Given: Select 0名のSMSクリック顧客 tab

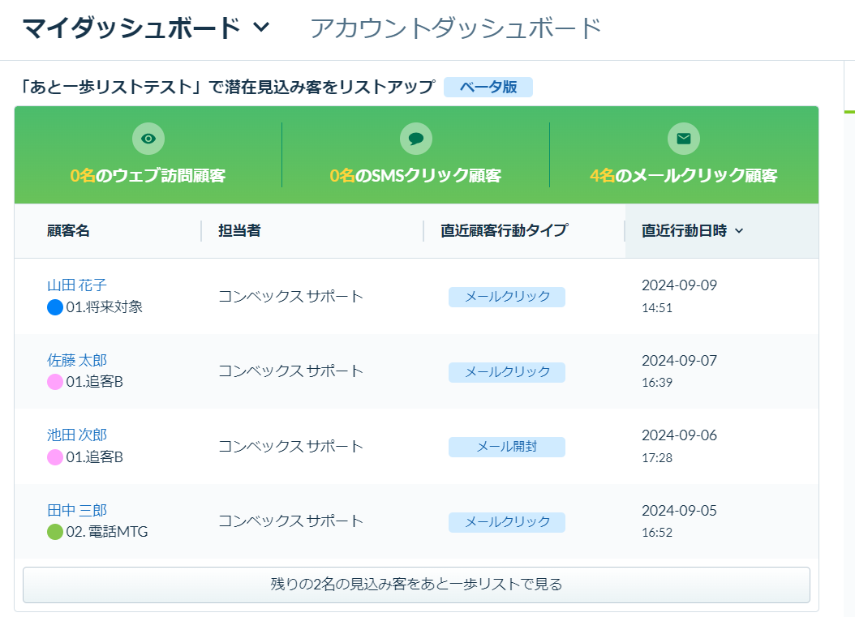Looking at the screenshot, I should [x=415, y=175].
